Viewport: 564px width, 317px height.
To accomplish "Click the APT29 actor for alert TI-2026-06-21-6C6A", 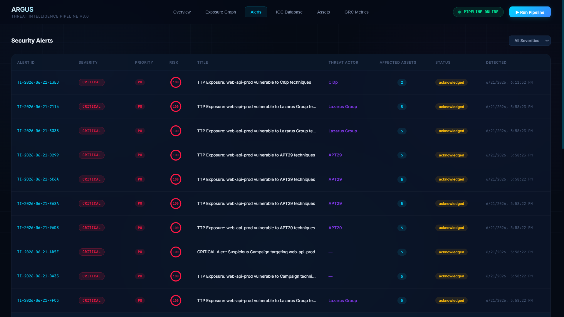I will click(335, 179).
